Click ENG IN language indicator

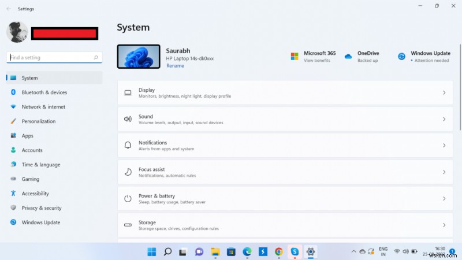[383, 251]
